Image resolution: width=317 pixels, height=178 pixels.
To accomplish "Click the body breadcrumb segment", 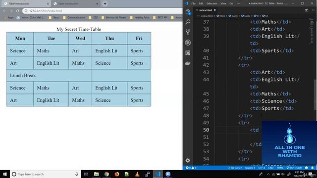I will tap(233, 16).
